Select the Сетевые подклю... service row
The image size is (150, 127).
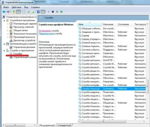click(112, 46)
